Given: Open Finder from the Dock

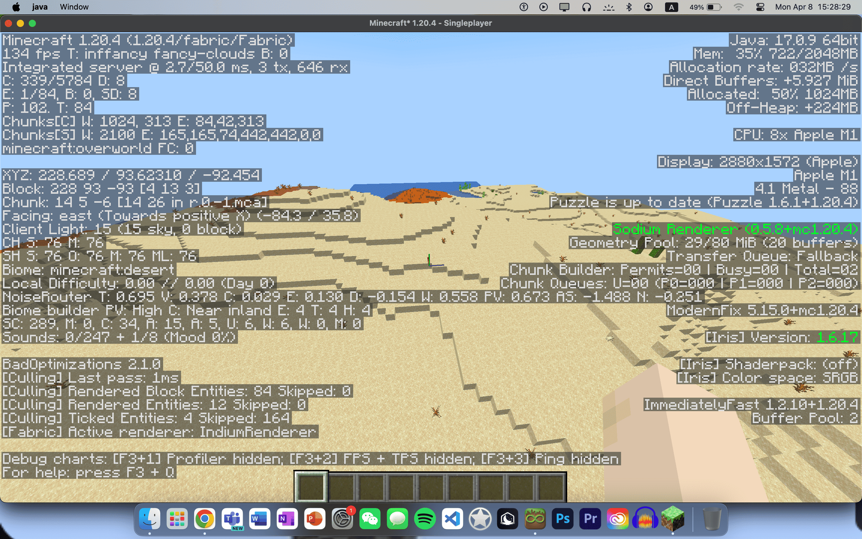Looking at the screenshot, I should 150,519.
